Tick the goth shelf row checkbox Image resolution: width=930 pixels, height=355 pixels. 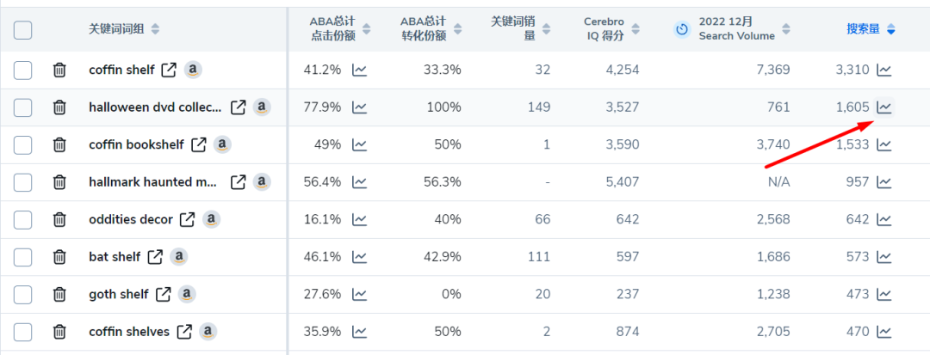pyautogui.click(x=22, y=294)
